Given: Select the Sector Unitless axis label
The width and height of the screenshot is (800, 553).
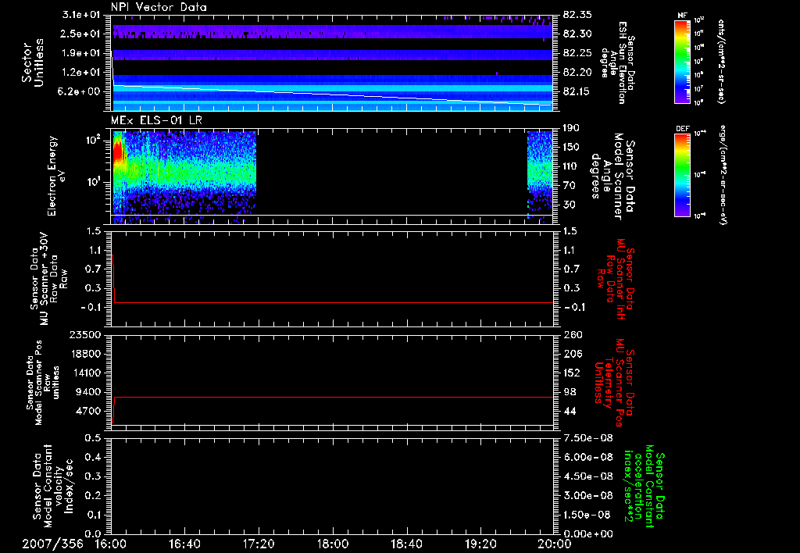Looking at the screenshot, I should (x=31, y=62).
